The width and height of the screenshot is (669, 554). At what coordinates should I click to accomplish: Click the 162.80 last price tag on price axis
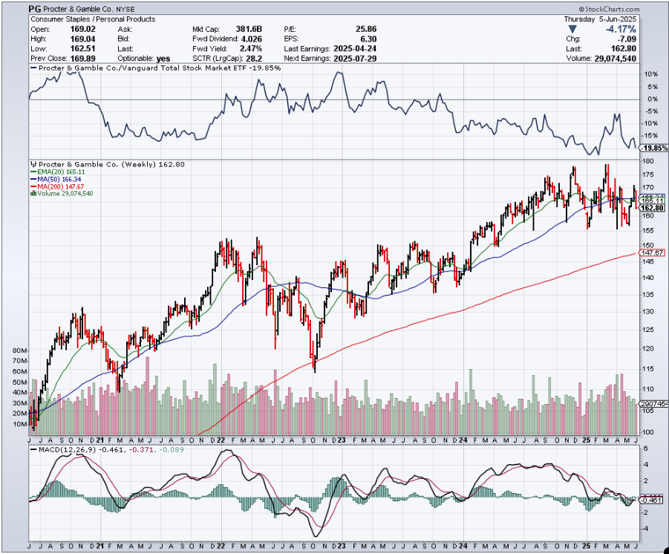pos(653,208)
